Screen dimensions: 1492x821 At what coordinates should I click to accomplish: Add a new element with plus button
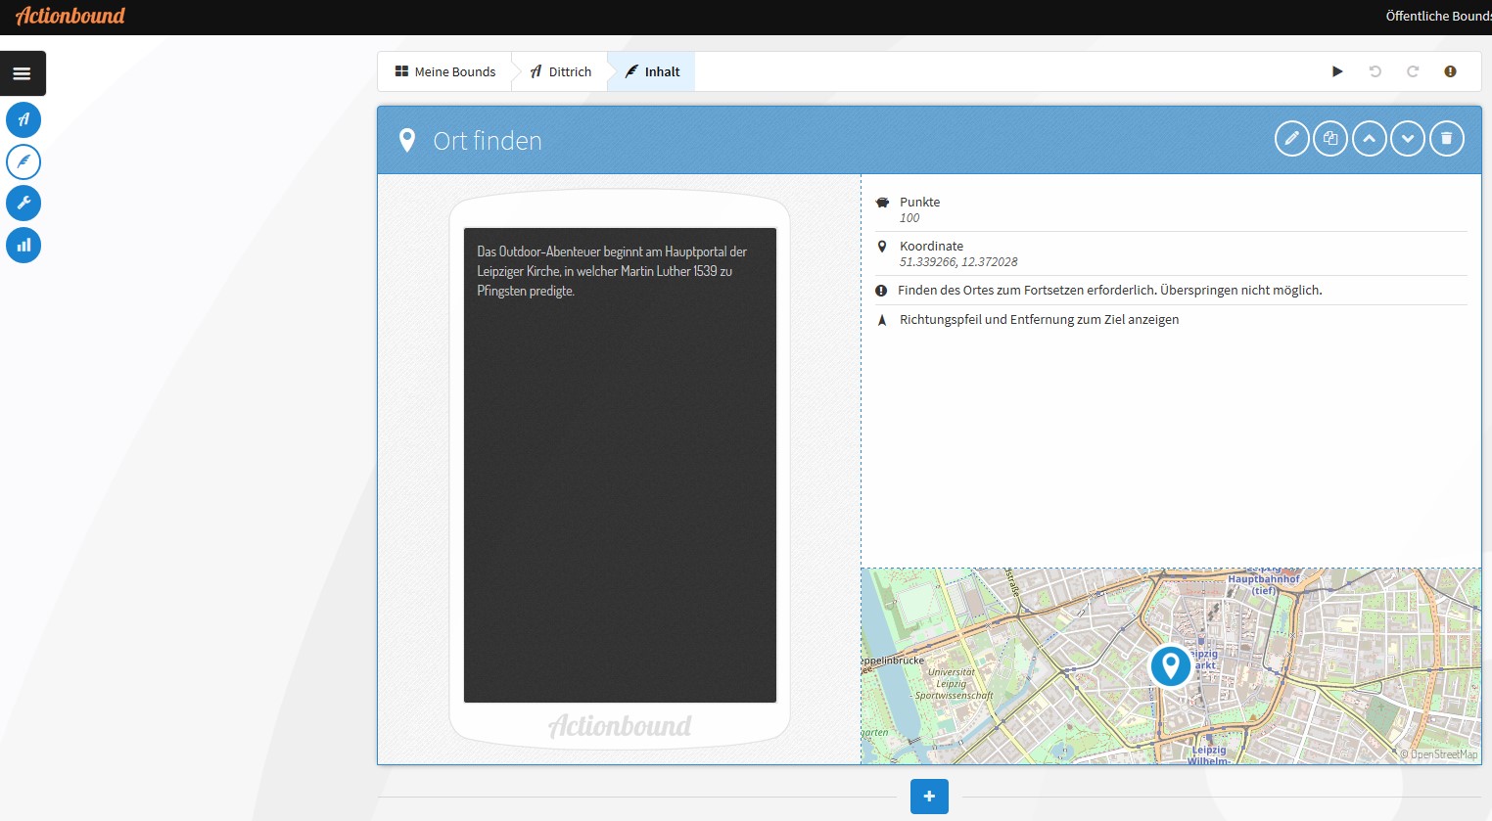pos(929,797)
